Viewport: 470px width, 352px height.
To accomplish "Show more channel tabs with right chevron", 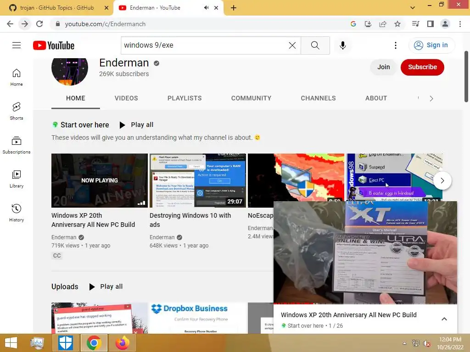I will click(x=431, y=99).
